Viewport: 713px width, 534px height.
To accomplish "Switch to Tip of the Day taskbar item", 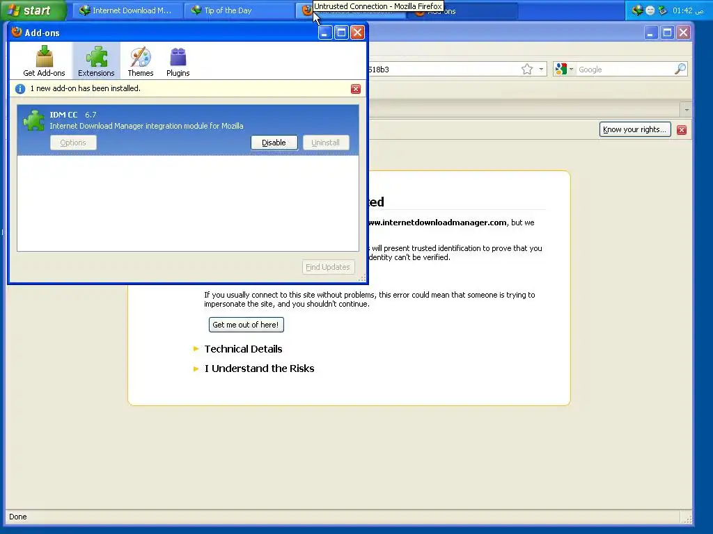I will click(238, 10).
